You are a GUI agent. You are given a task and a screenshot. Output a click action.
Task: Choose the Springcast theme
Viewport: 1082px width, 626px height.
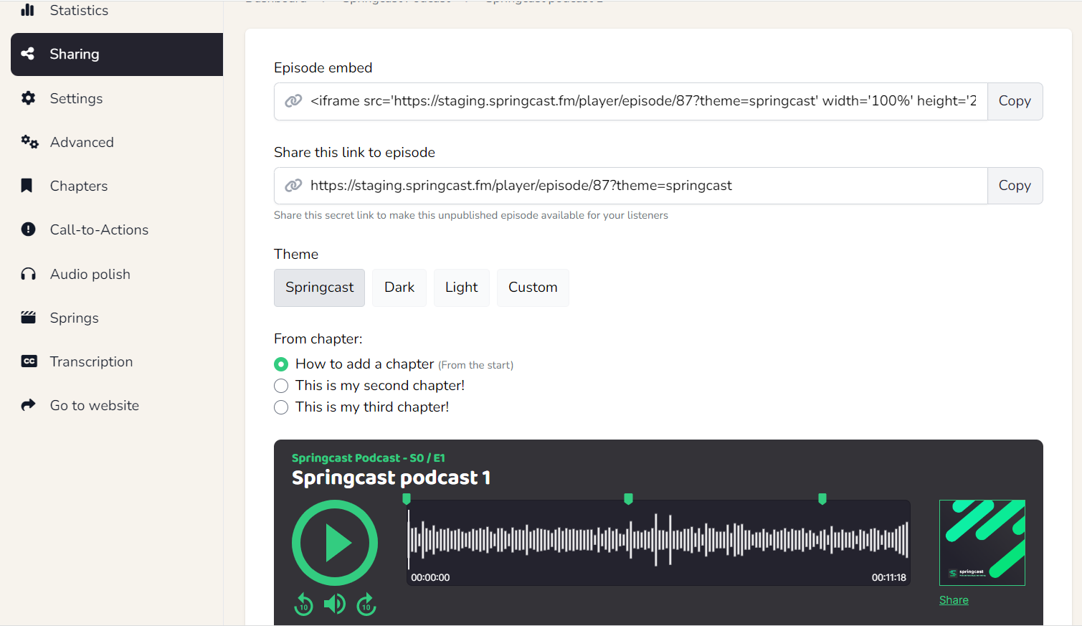coord(319,288)
